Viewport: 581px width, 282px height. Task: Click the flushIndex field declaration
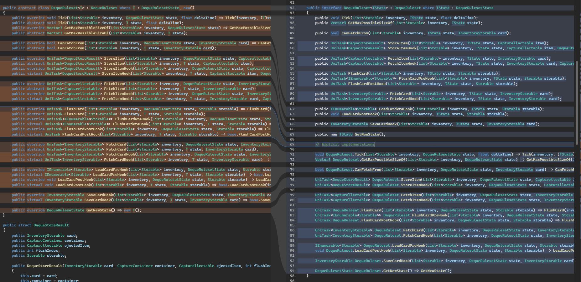tap(47, 250)
